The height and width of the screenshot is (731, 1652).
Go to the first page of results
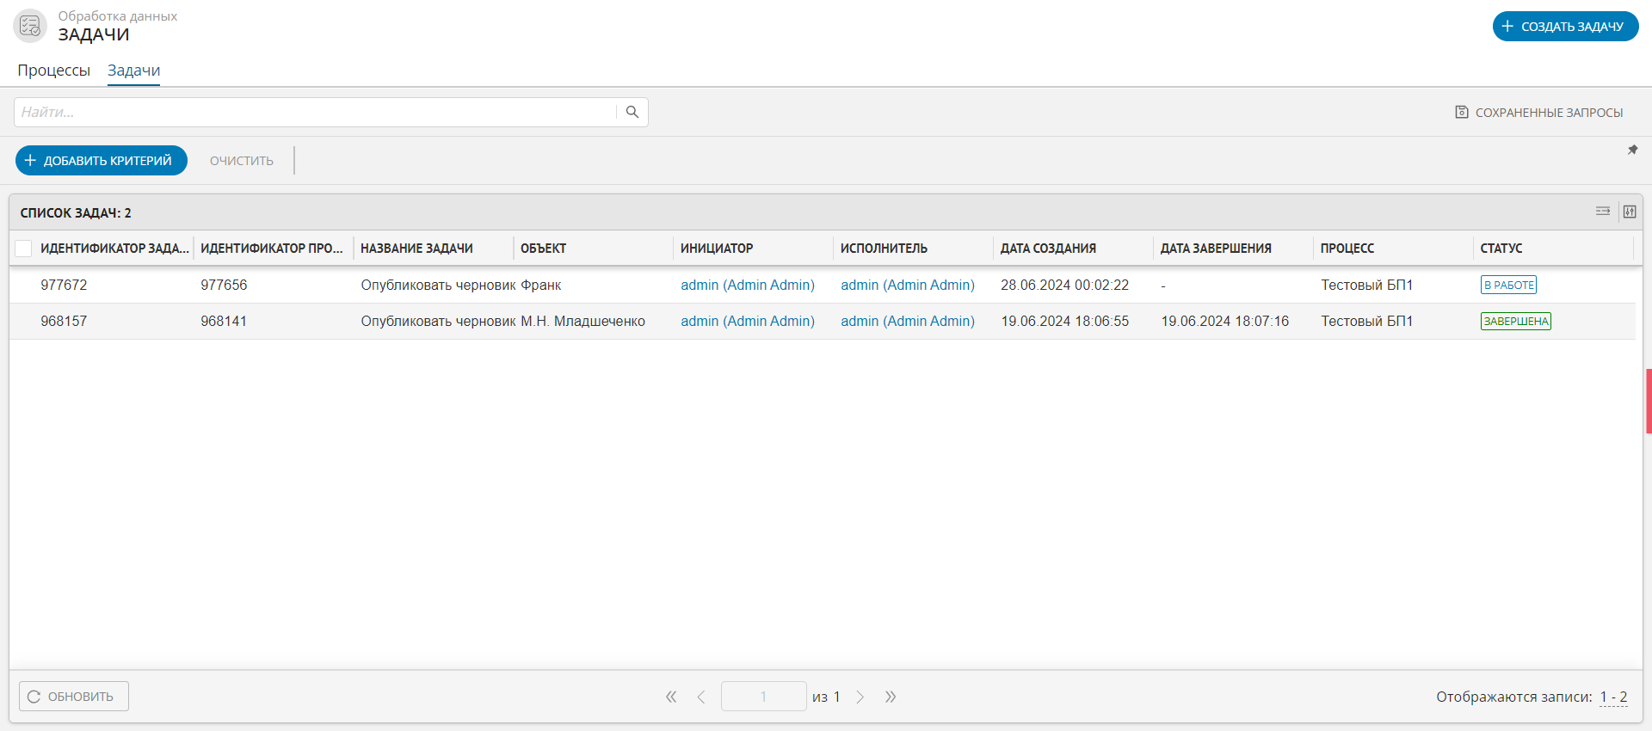click(x=671, y=697)
